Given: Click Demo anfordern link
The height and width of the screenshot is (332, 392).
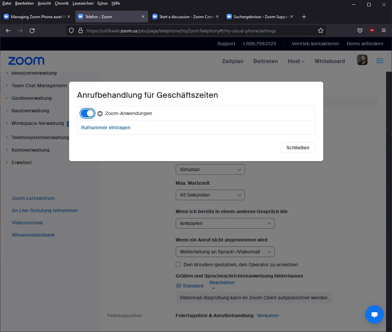Looking at the screenshot, I should pyautogui.click(x=365, y=44).
